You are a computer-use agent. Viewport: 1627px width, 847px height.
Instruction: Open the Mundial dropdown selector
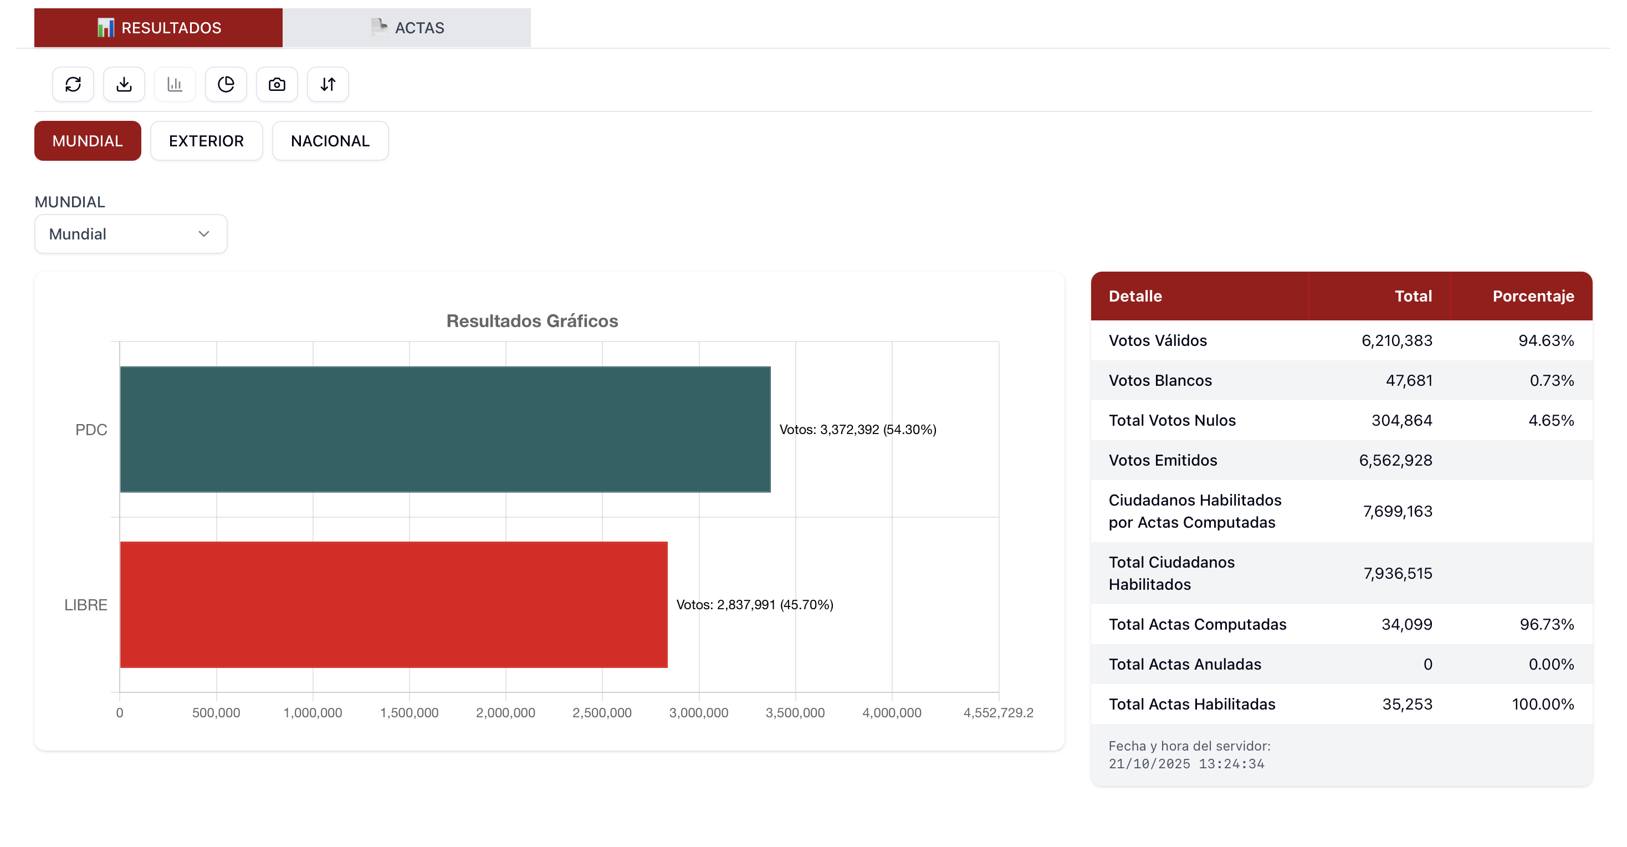(x=130, y=234)
